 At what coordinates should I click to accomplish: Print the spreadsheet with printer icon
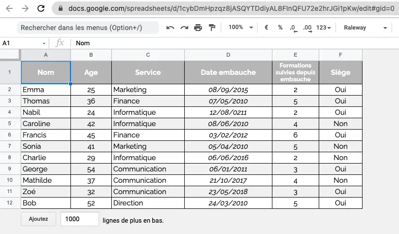(198, 28)
